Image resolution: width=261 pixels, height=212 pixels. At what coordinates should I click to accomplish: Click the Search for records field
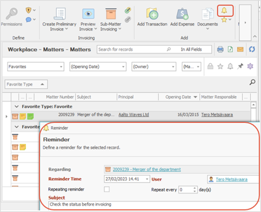point(131,49)
